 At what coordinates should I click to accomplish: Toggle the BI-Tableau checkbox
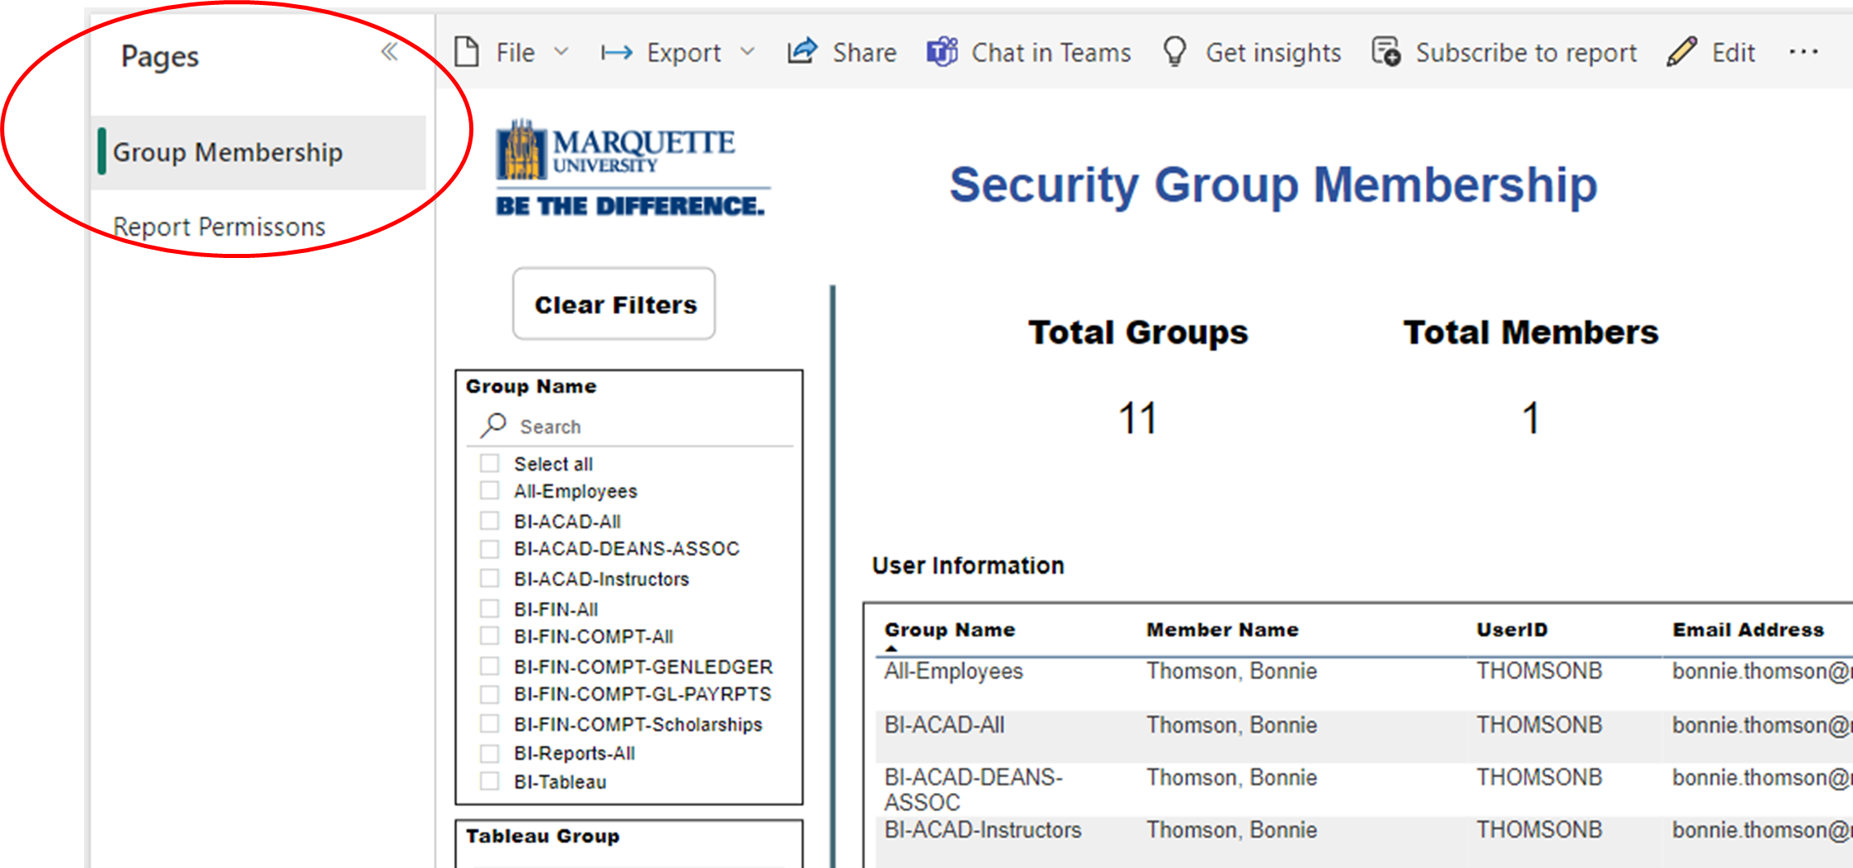click(x=490, y=781)
